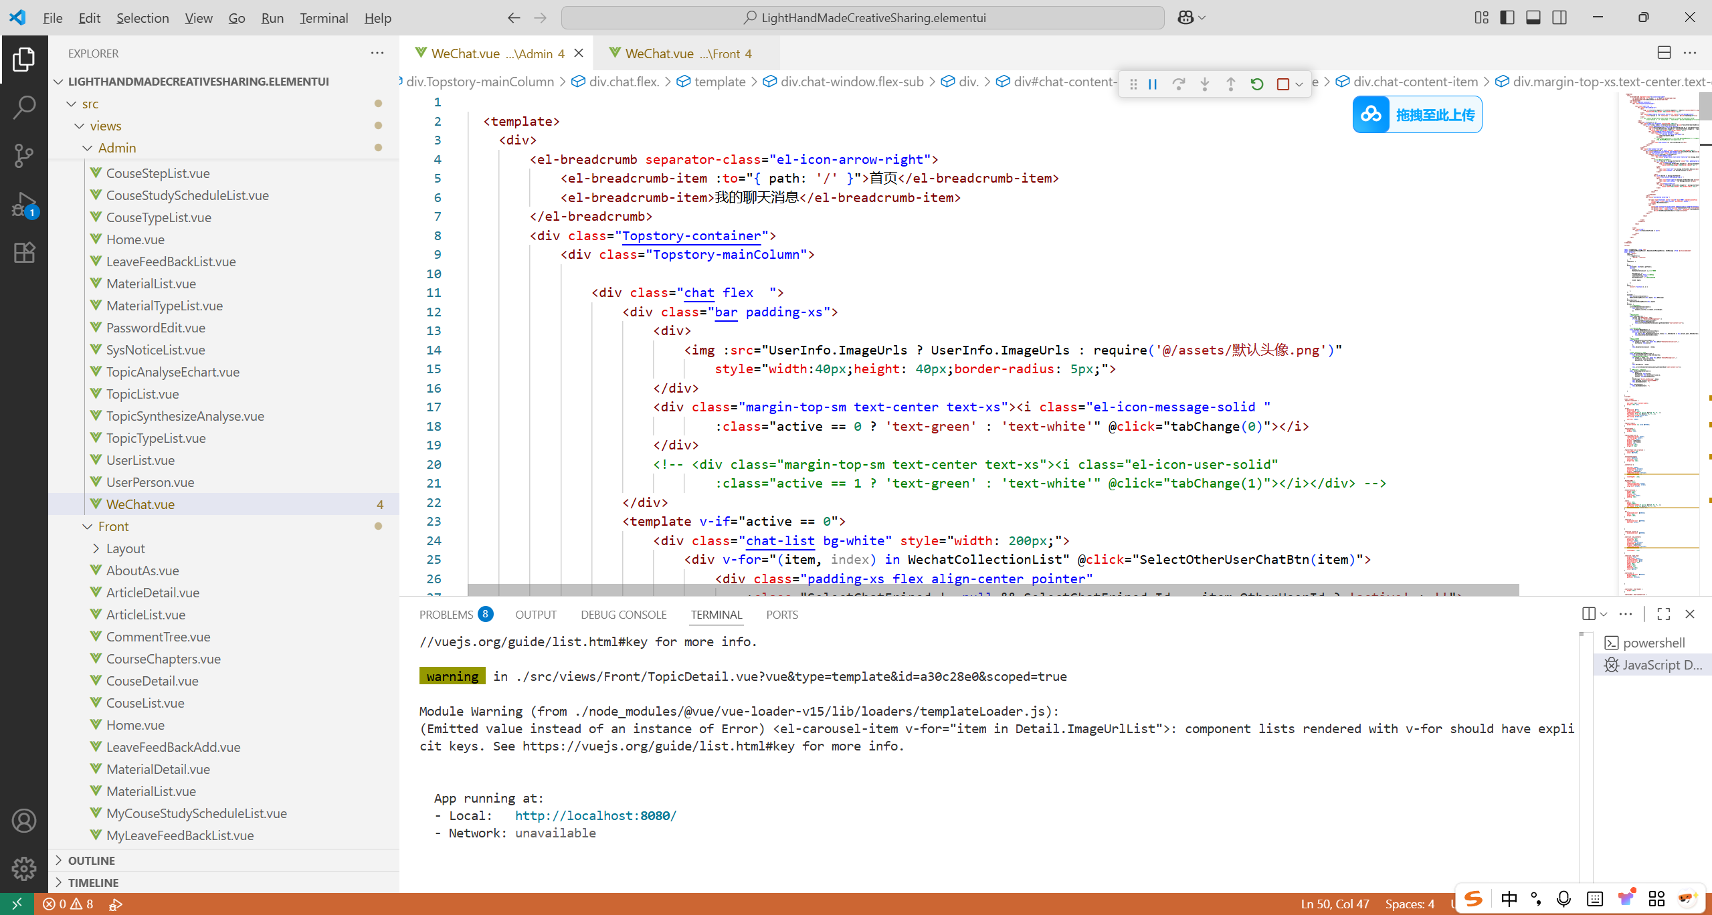
Task: Maximize the panel size
Action: click(x=1664, y=614)
